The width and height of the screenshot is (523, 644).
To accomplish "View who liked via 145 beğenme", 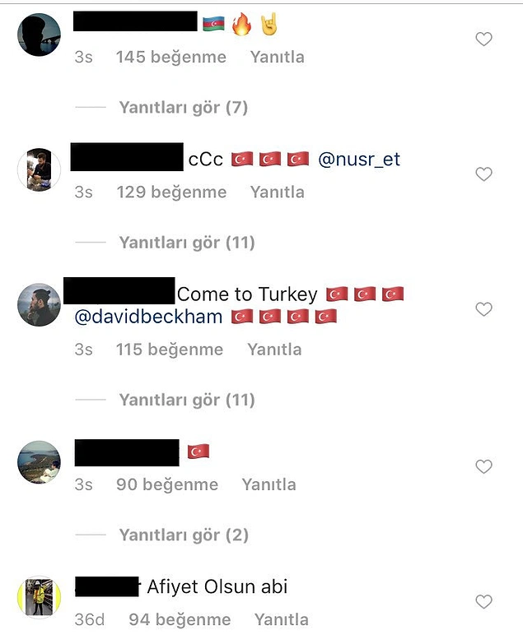I will pyautogui.click(x=171, y=57).
